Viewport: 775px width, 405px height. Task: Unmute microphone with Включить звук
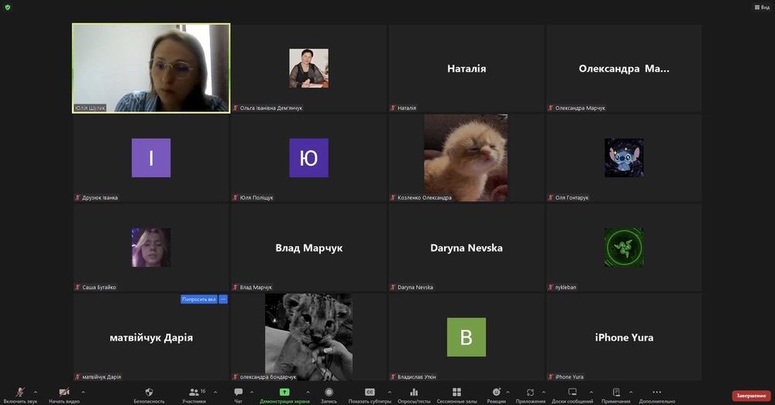(x=20, y=395)
